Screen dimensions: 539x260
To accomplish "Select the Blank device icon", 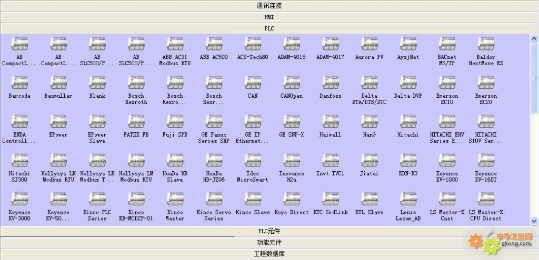I will click(x=97, y=82).
